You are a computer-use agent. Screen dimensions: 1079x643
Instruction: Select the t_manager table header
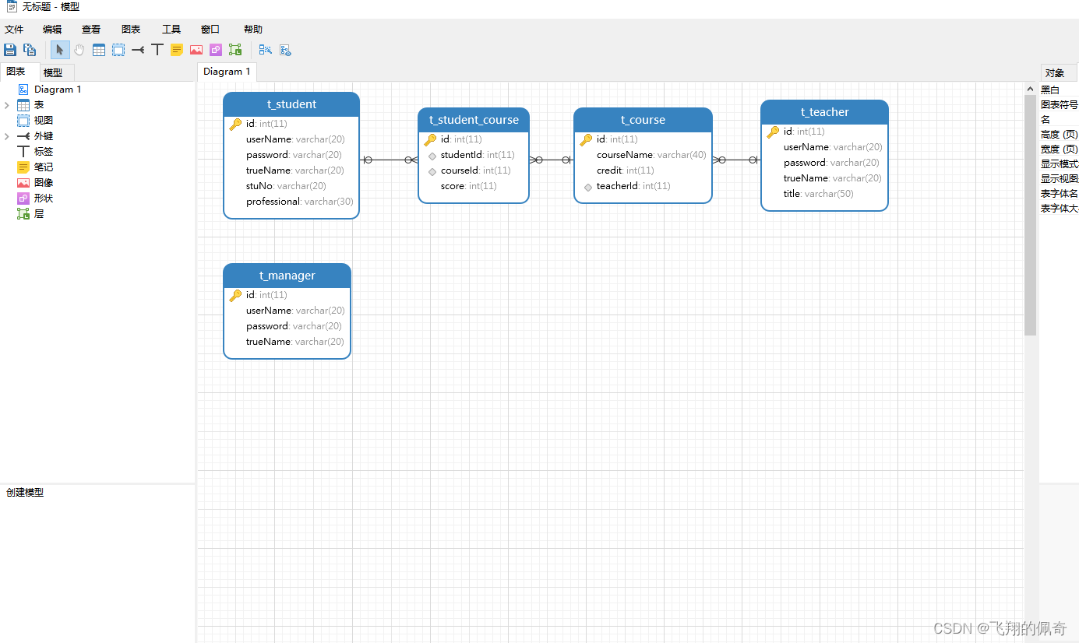click(x=287, y=276)
